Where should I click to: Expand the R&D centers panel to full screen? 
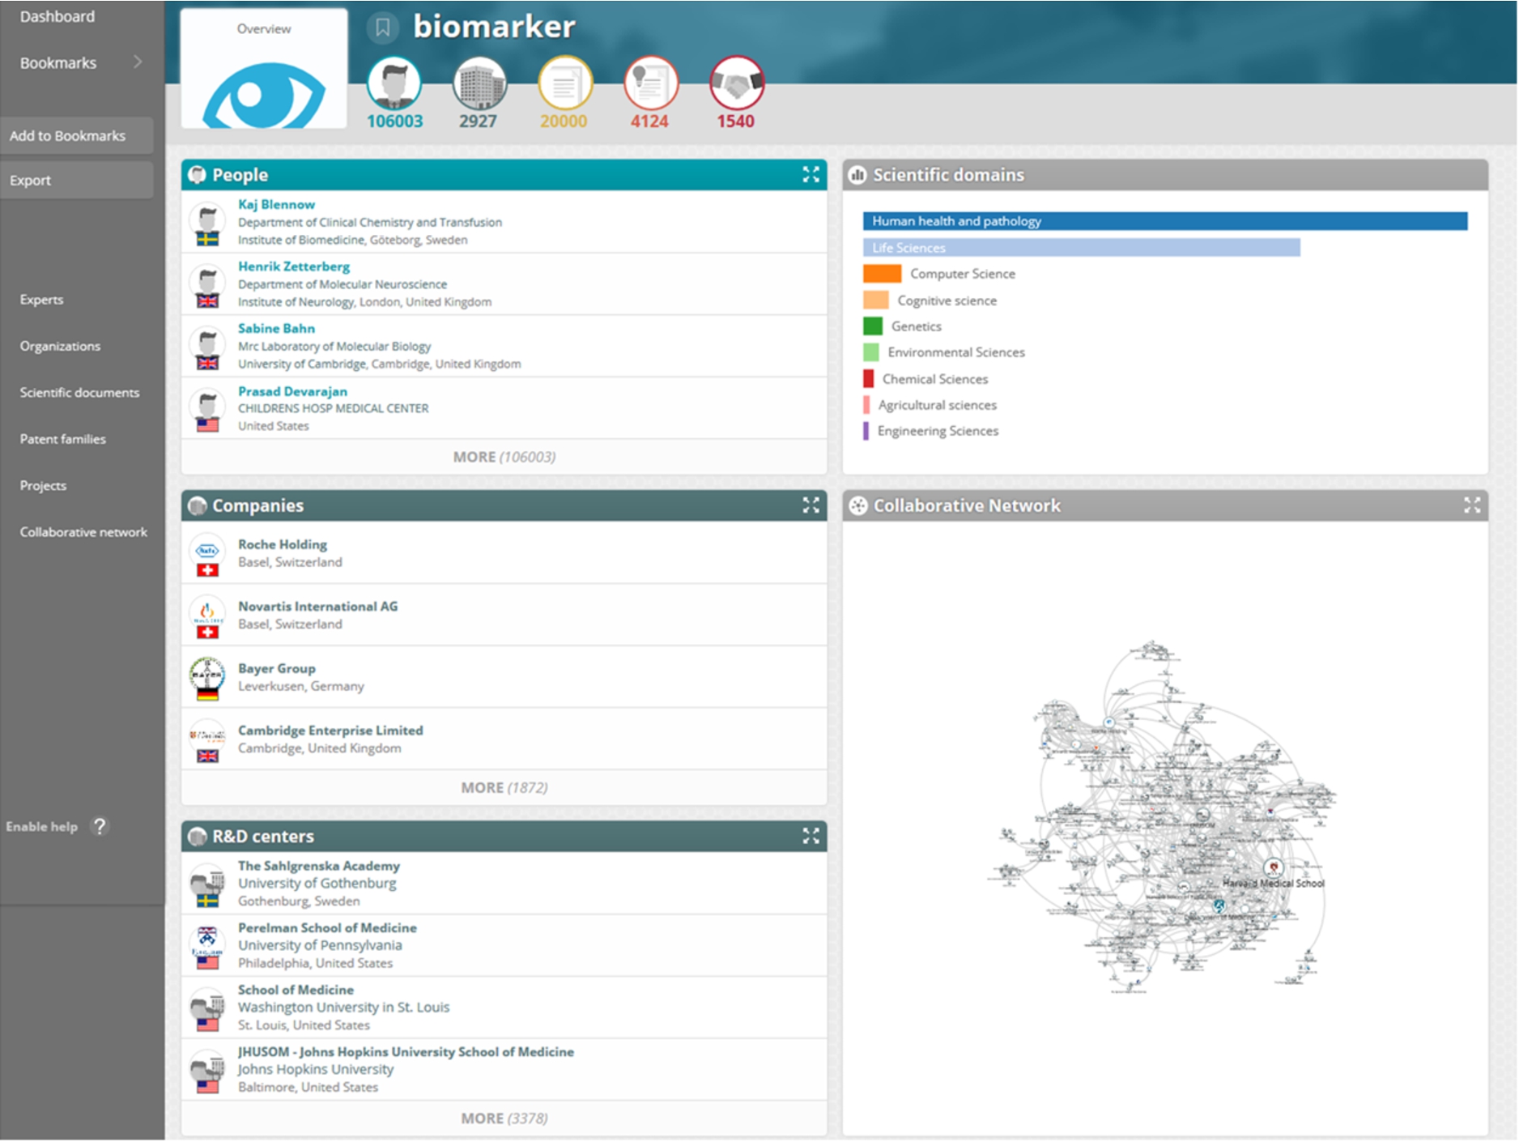pos(811,836)
